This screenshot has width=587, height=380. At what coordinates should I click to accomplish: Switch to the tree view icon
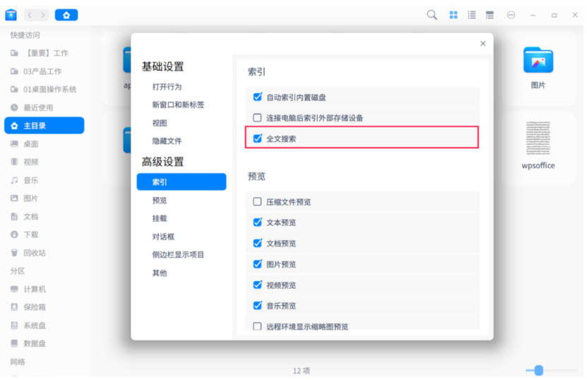coord(490,15)
